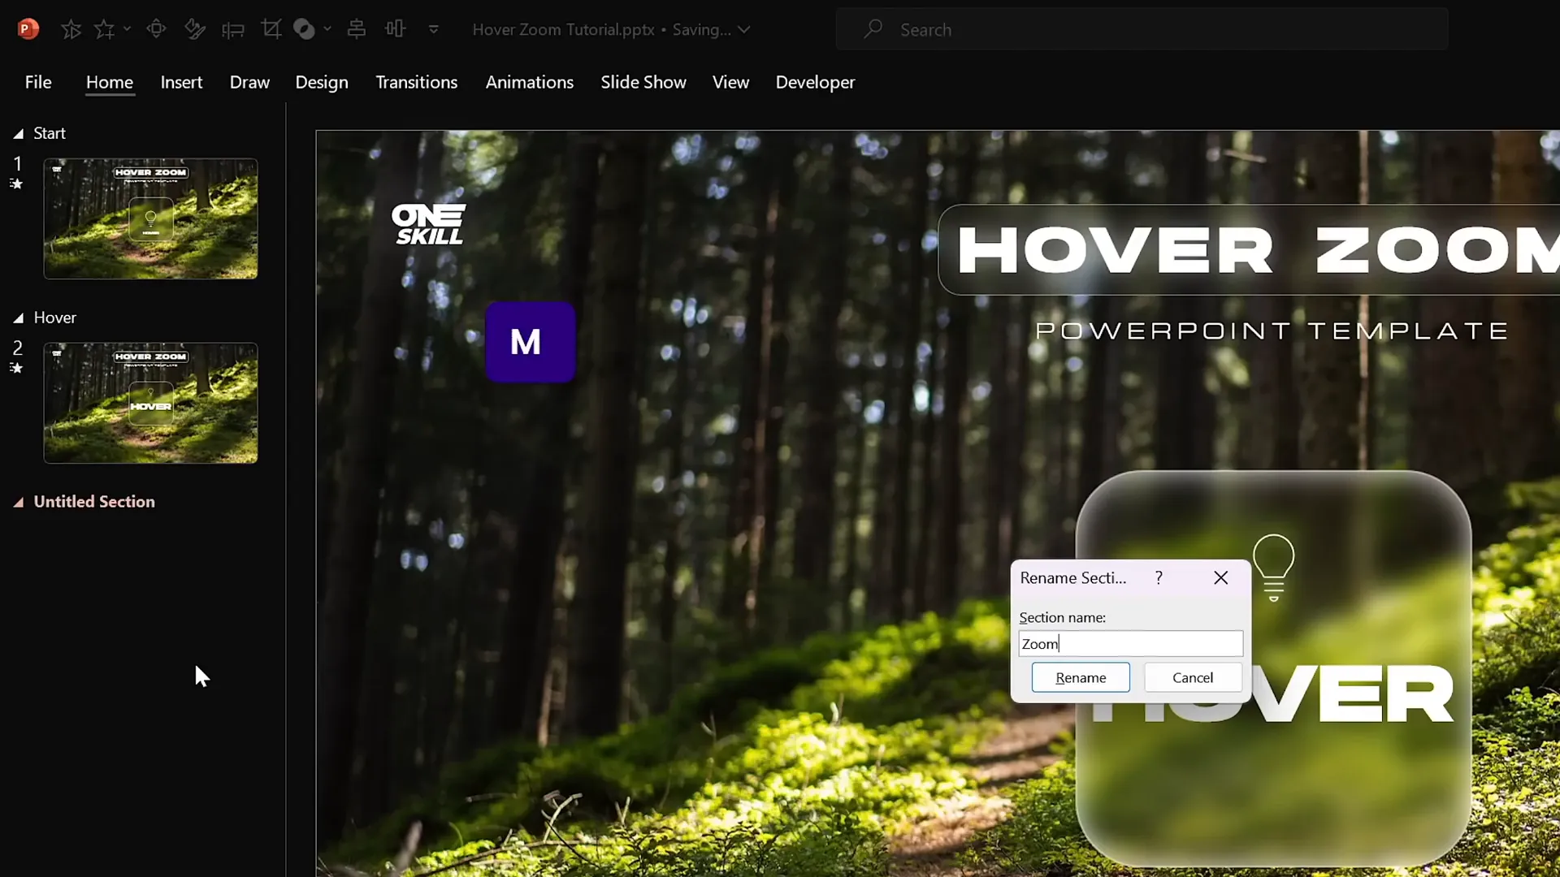The height and width of the screenshot is (877, 1560).
Task: Switch to the Transitions ribbon tab
Action: pos(417,82)
